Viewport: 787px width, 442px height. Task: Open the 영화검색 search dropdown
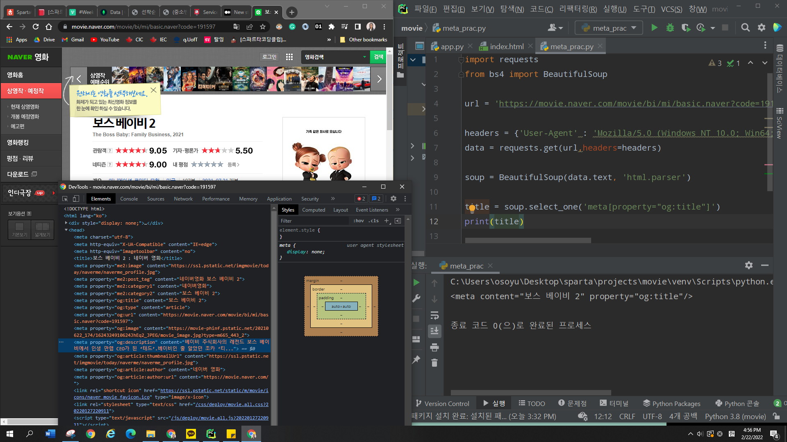click(364, 57)
